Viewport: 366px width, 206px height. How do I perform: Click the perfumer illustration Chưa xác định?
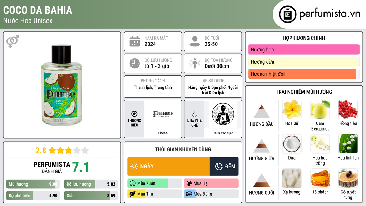[x=223, y=114]
